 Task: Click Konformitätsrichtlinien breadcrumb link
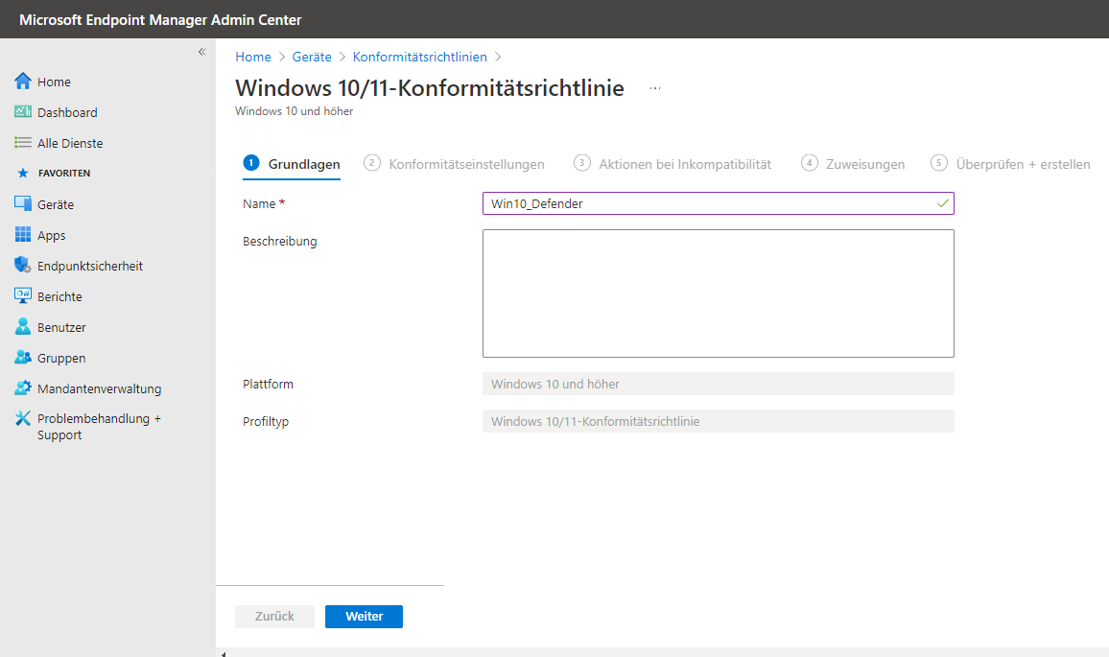pos(419,57)
